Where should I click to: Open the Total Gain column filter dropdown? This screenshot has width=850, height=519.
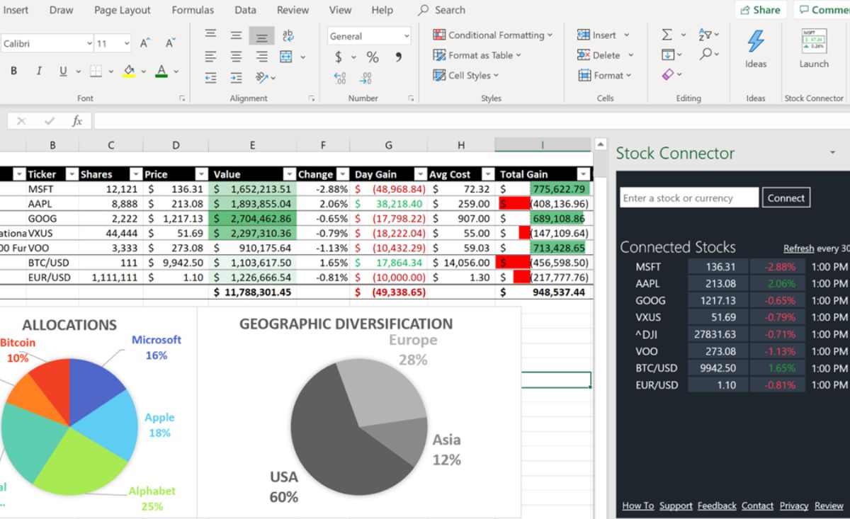[584, 174]
